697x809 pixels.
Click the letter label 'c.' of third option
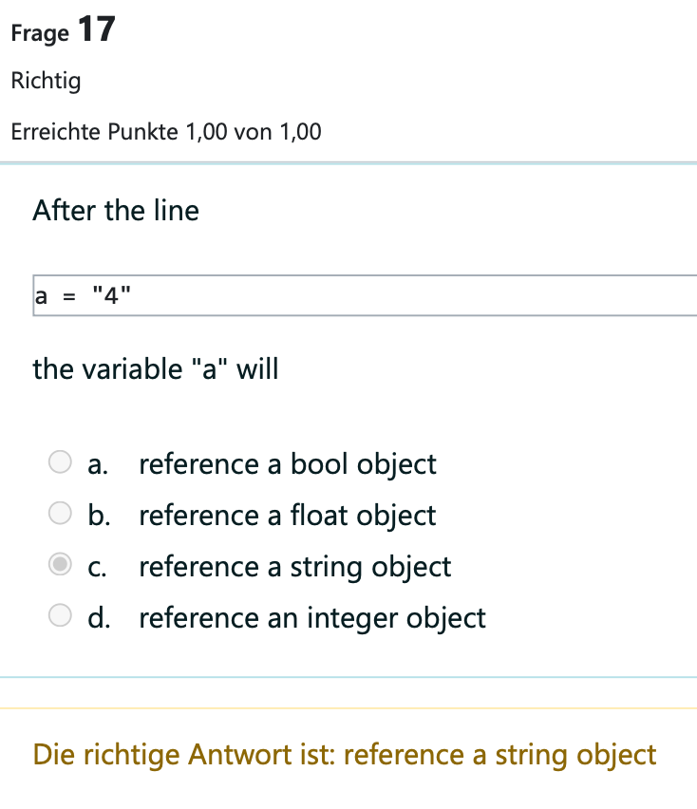(x=97, y=568)
